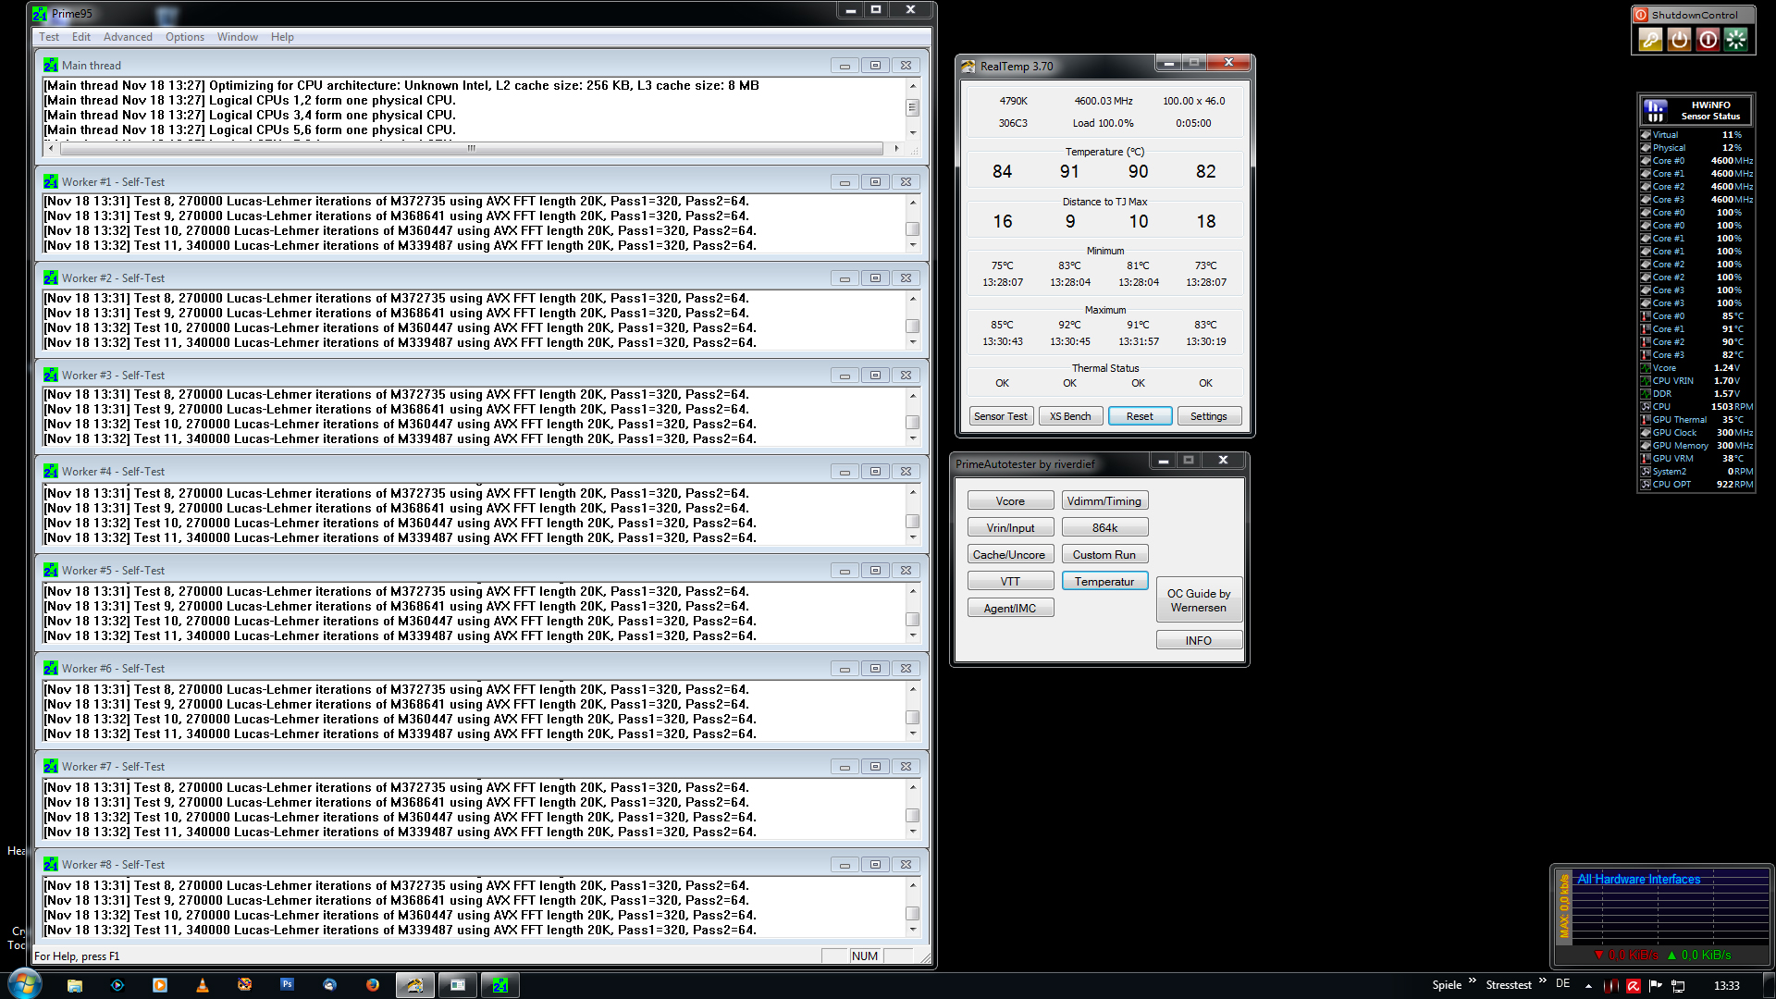Expand the Stresstest toolbar chevron

coord(1542,980)
